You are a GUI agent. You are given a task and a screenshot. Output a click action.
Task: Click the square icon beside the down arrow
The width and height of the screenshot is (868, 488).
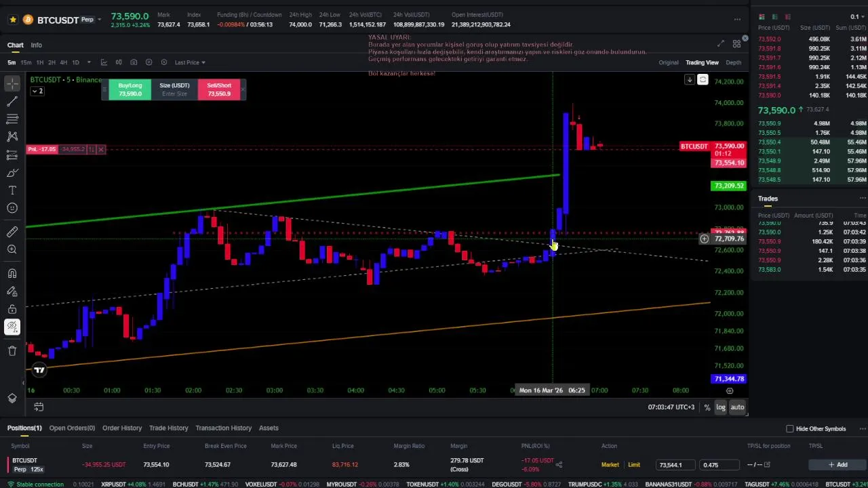point(703,80)
